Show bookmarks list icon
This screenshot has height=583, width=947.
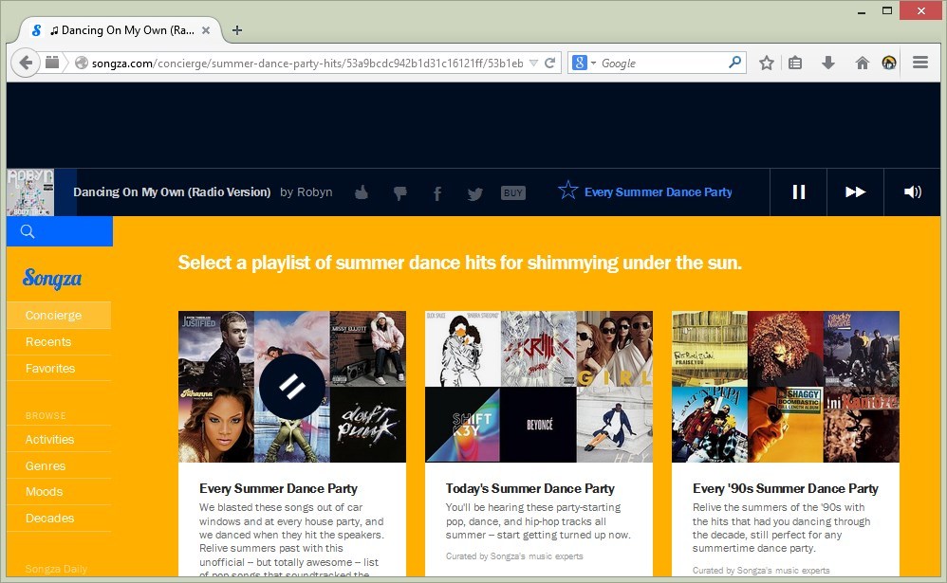[795, 63]
